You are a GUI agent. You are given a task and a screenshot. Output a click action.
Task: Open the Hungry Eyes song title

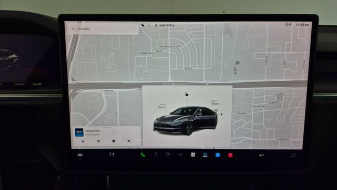tap(93, 131)
